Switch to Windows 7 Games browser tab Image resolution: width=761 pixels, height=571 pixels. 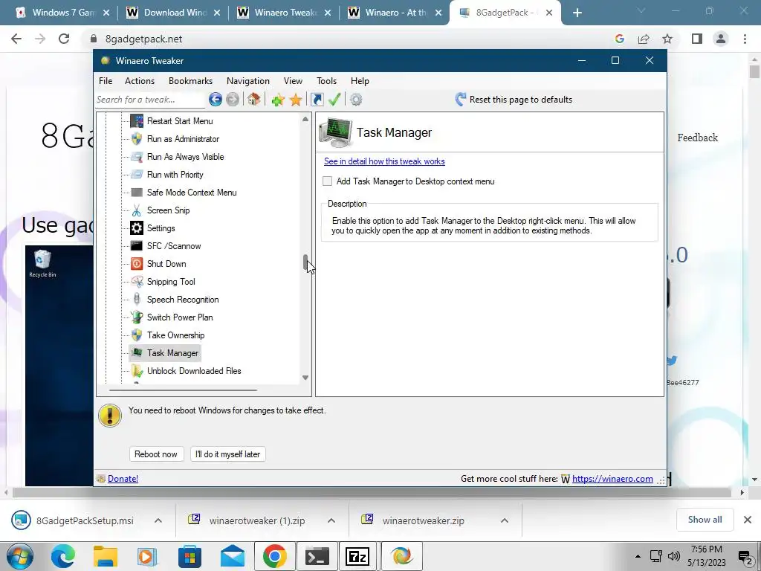coord(62,13)
